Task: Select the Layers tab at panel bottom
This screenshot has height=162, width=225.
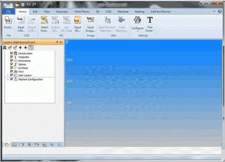Action: [x=7, y=144]
